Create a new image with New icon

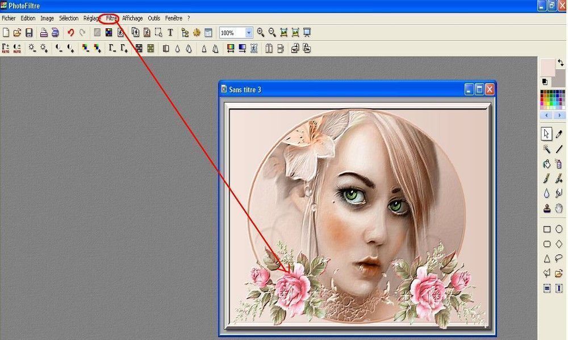6,32
